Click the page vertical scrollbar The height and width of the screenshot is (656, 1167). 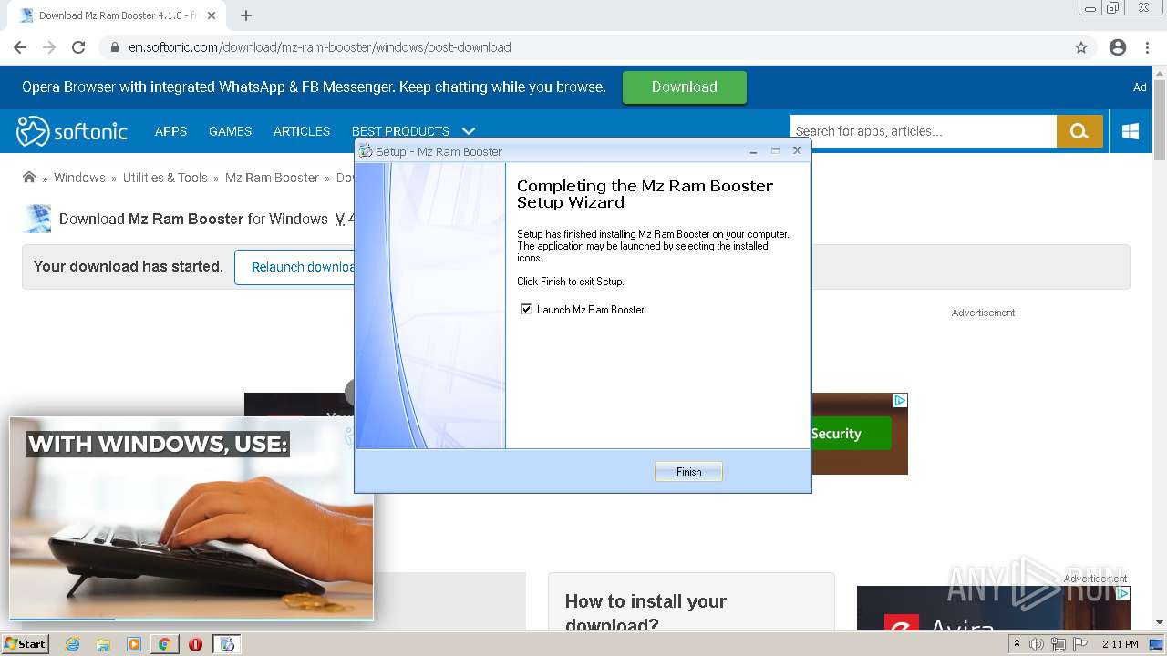(1160, 118)
